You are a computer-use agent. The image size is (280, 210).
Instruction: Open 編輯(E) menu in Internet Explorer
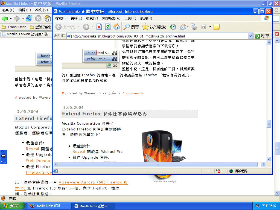76,18
